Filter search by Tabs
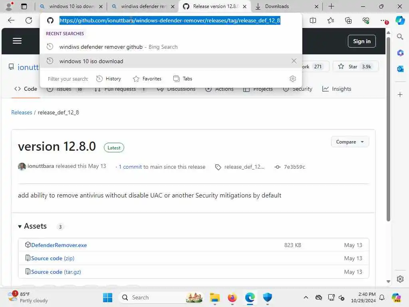409x307 pixels. tap(183, 79)
